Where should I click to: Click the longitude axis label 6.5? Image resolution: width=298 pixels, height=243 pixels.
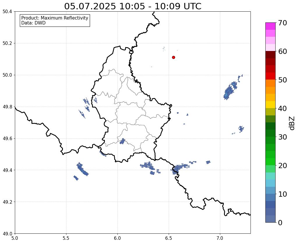coord(169,238)
